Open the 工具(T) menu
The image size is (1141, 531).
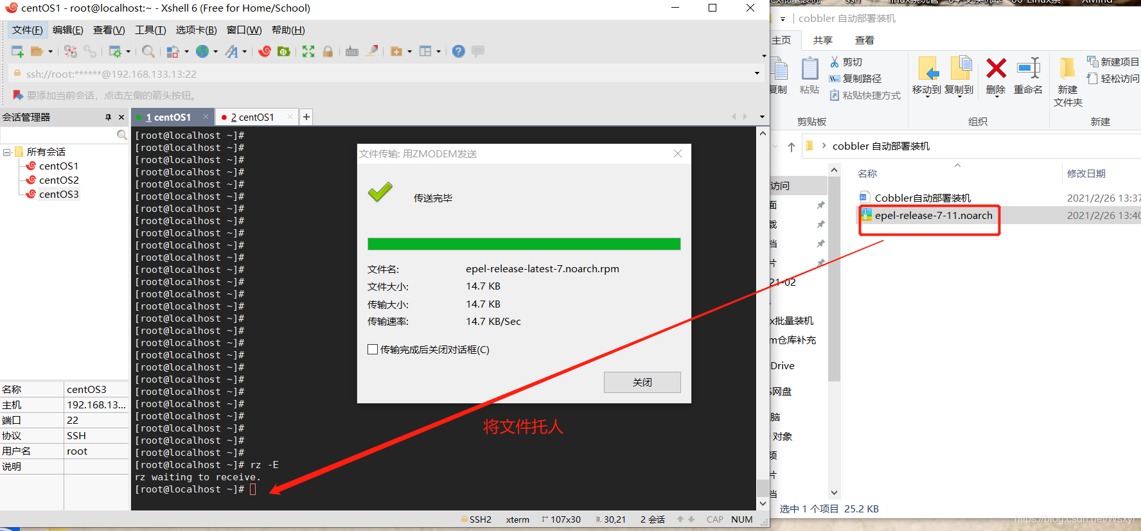point(150,30)
